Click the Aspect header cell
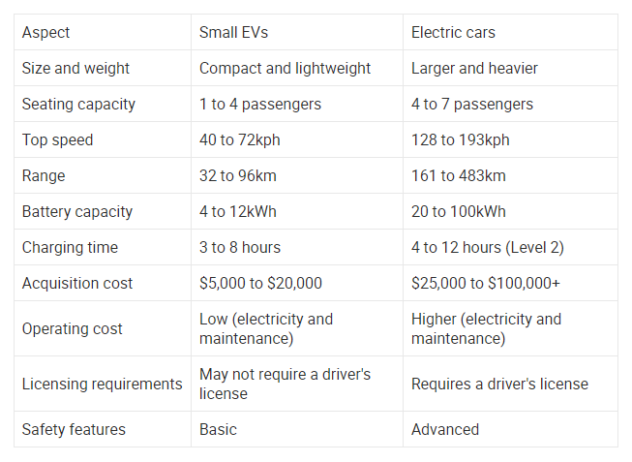Image resolution: width=632 pixels, height=462 pixels. (x=103, y=32)
